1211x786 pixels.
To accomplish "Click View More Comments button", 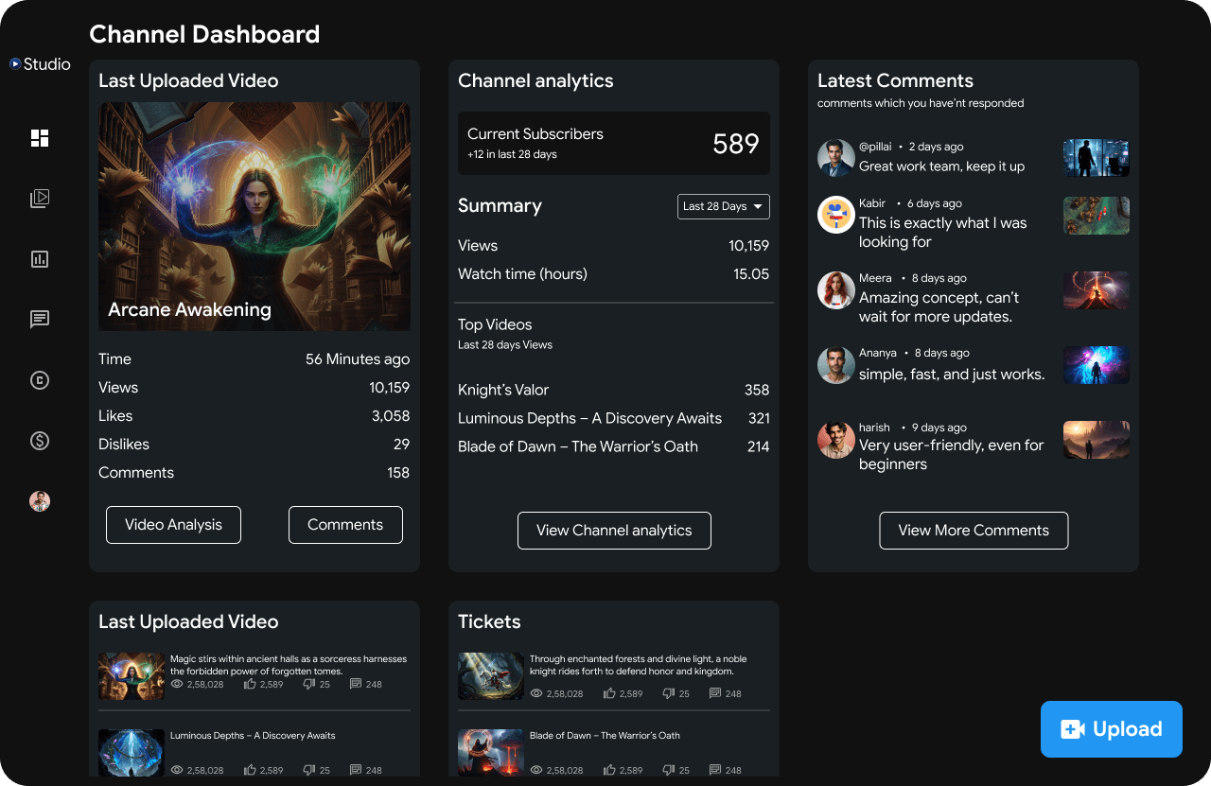I will click(x=974, y=531).
